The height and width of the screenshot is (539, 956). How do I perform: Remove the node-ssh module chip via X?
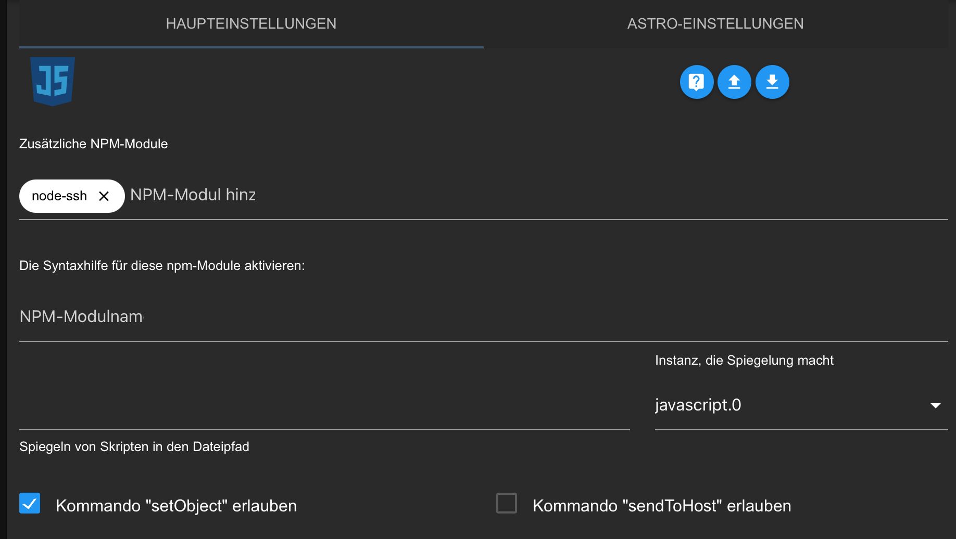(x=104, y=196)
